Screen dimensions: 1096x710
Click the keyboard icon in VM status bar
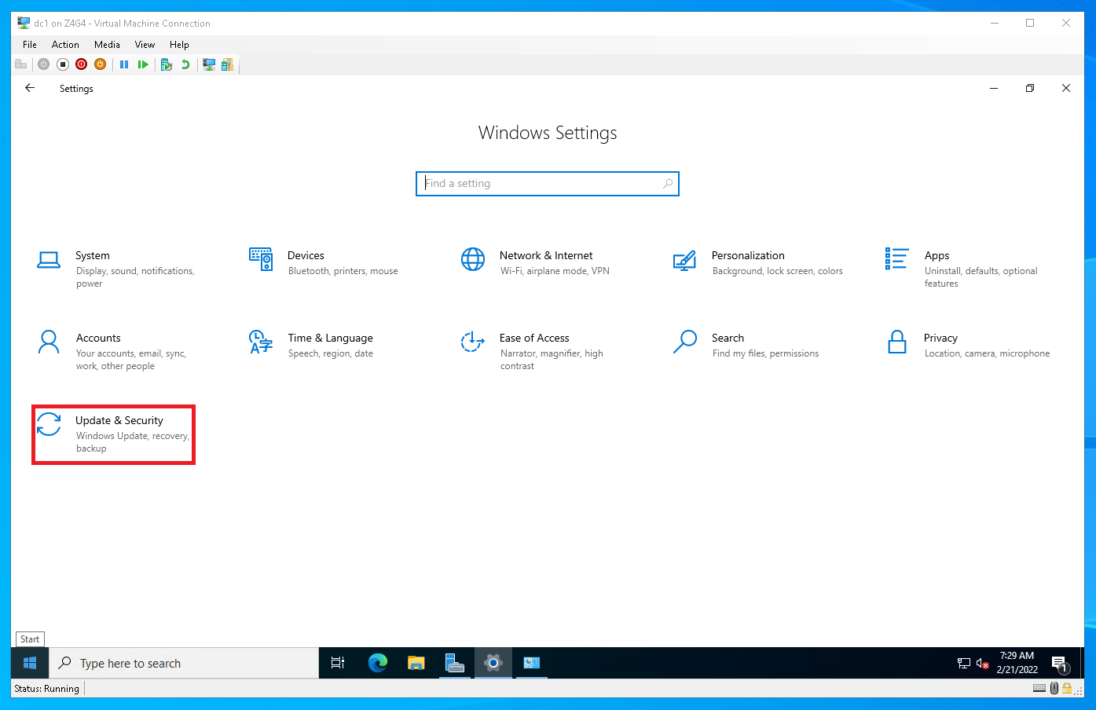pyautogui.click(x=1039, y=689)
